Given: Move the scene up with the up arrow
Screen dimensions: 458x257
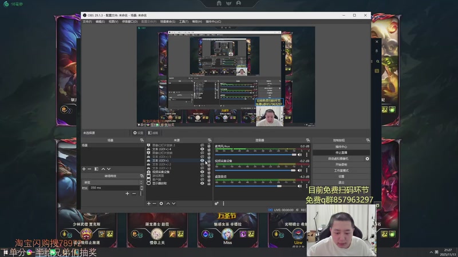Looking at the screenshot, I should pos(103,169).
